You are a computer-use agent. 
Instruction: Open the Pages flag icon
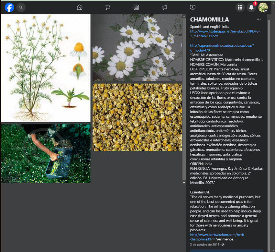pos(108,7)
